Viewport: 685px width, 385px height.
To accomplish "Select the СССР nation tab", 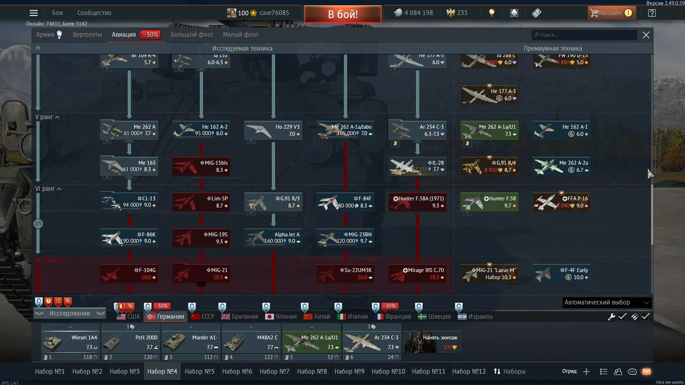I will tap(203, 317).
